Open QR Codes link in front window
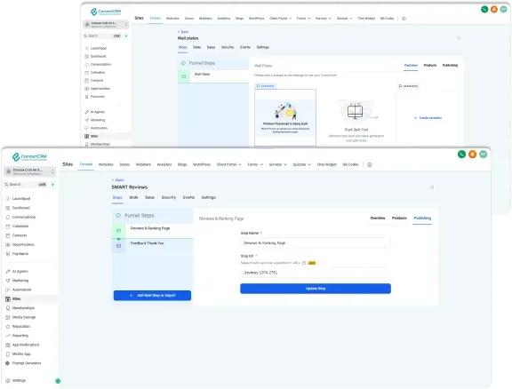This screenshot has width=512, height=389. [x=350, y=164]
